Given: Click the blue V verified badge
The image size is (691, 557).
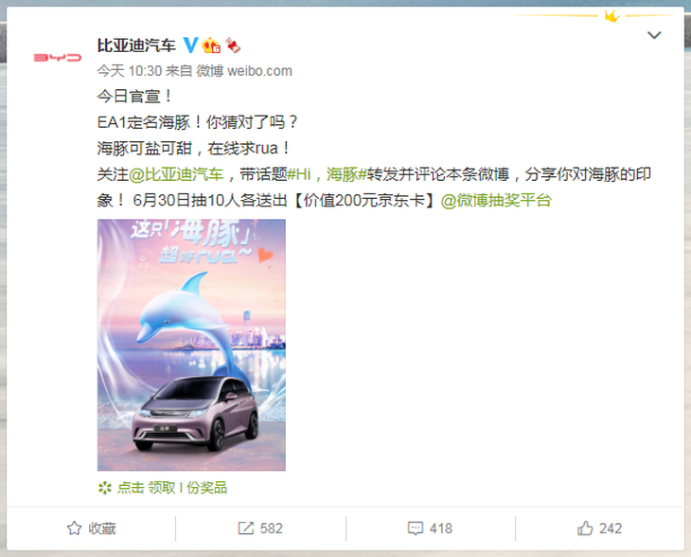Looking at the screenshot, I should 190,45.
